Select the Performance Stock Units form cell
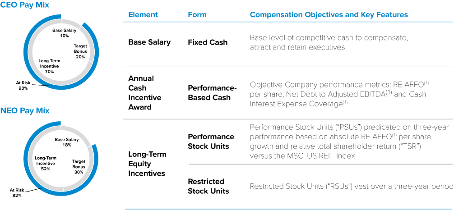Image resolution: width=454 pixels, height=210 pixels. tap(211, 142)
